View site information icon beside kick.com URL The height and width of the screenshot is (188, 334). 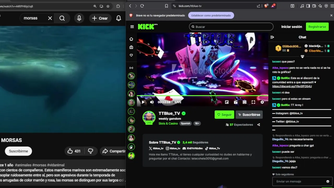coord(175,6)
